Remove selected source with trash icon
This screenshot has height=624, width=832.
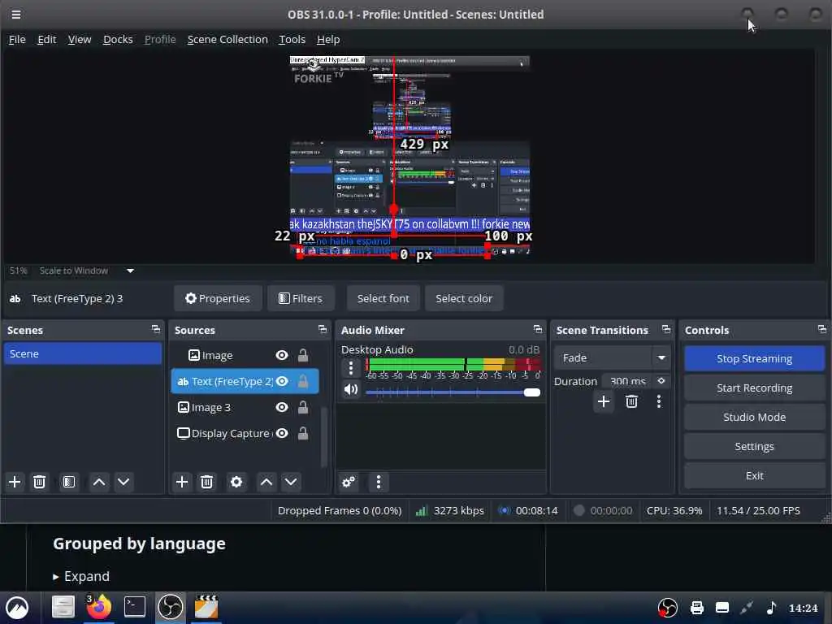(x=207, y=482)
